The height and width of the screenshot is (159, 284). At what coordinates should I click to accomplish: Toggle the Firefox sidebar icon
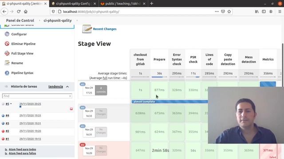coord(264,11)
